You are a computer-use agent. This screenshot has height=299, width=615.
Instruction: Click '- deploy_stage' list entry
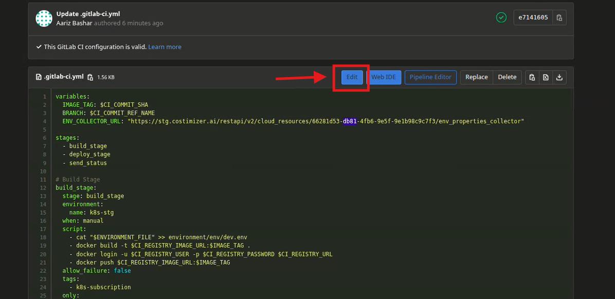click(86, 155)
